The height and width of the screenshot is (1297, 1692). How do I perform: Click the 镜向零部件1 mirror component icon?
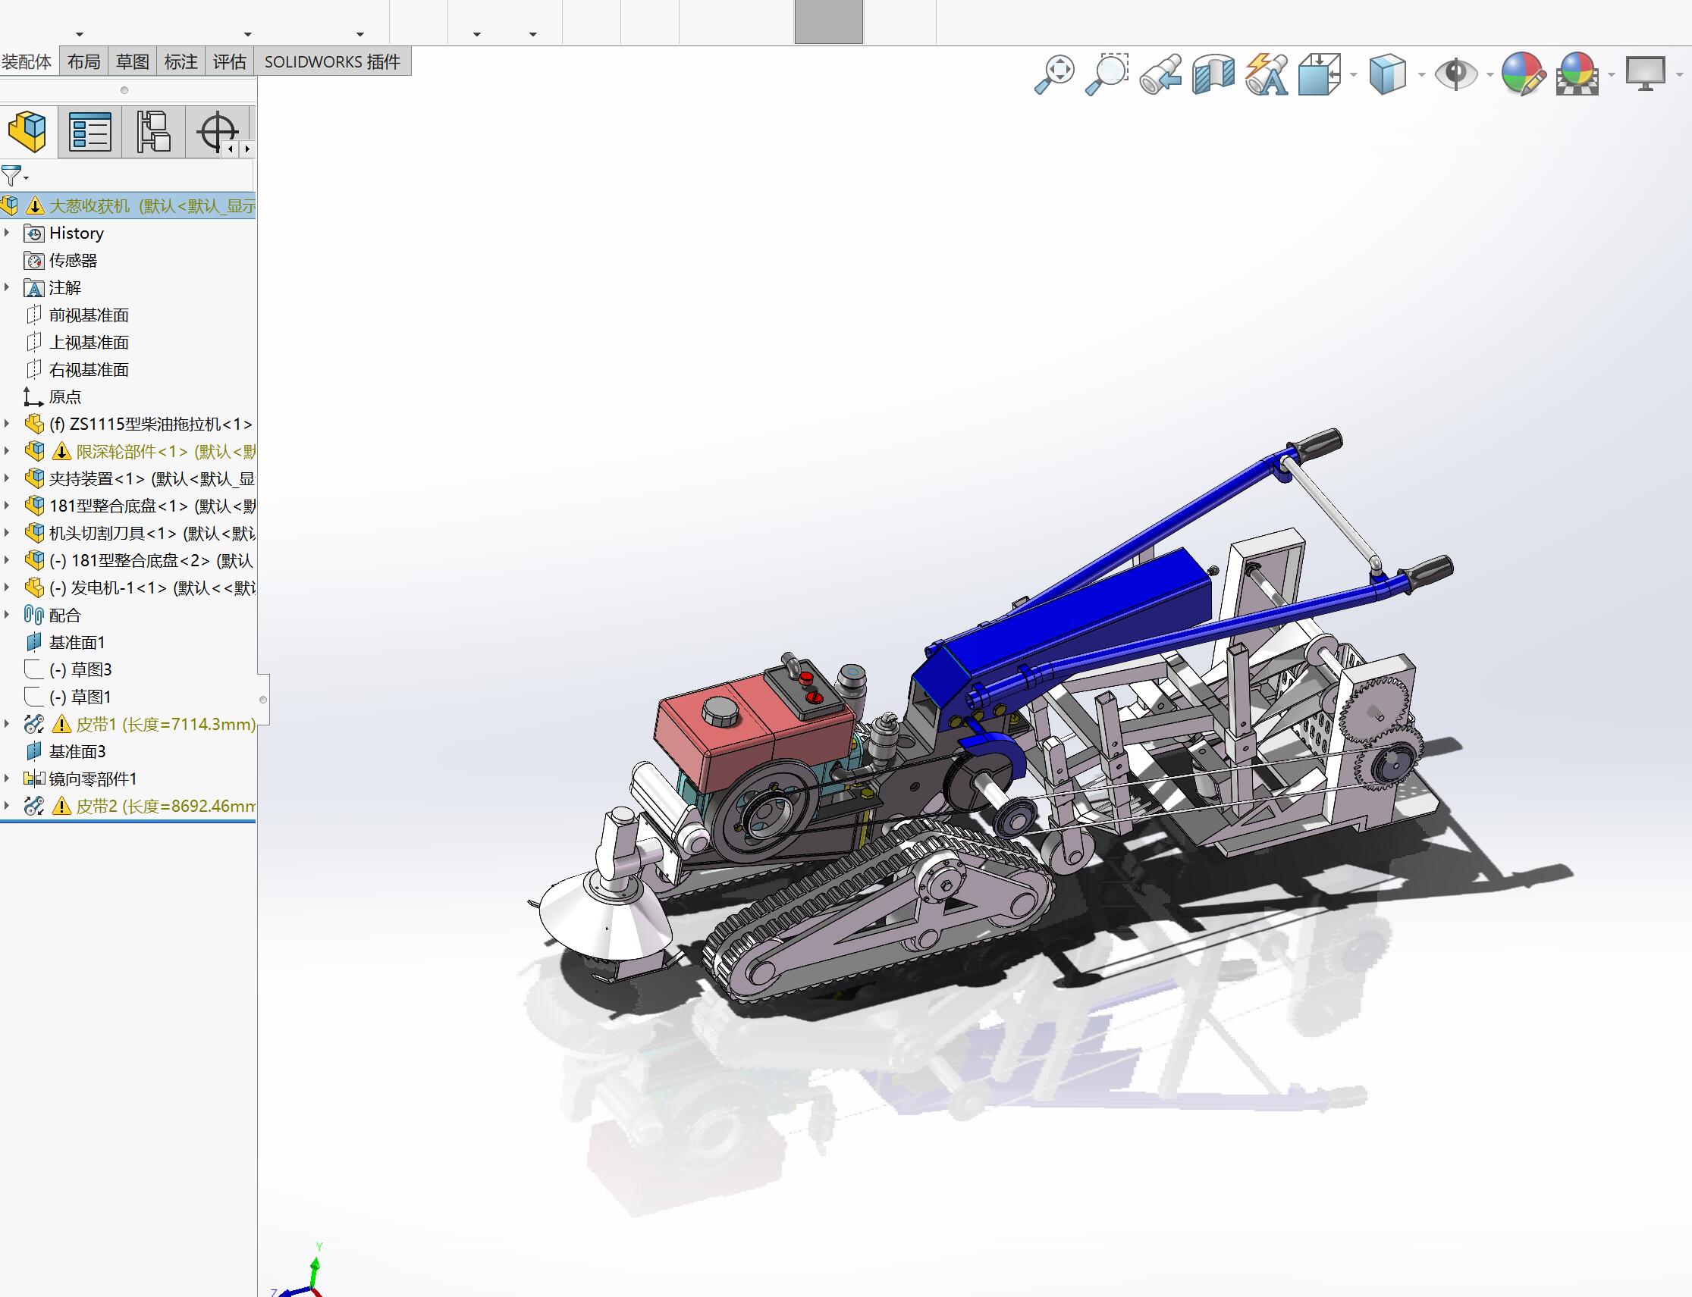click(x=34, y=779)
